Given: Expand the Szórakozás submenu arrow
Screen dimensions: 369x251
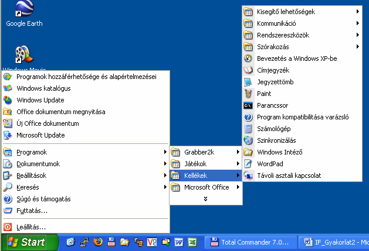Looking at the screenshot, I should point(358,47).
